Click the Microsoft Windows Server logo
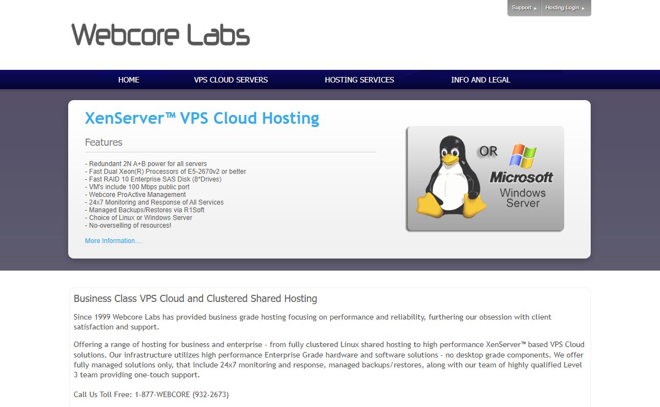Image resolution: width=660 pixels, height=407 pixels. click(x=522, y=176)
